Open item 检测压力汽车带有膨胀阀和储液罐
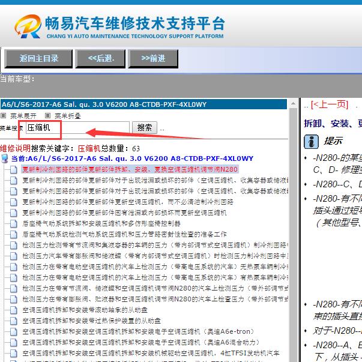 (x=155, y=256)
